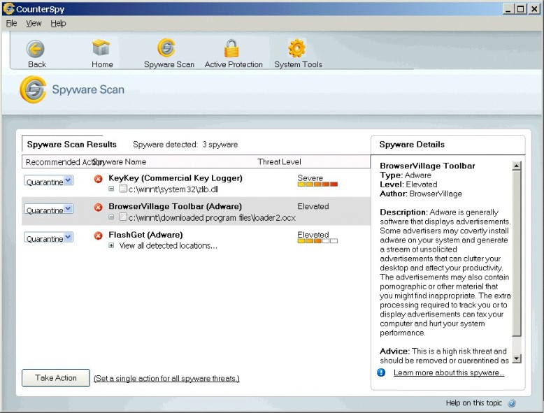
Task: Click Help on this topic link
Action: coord(473,403)
